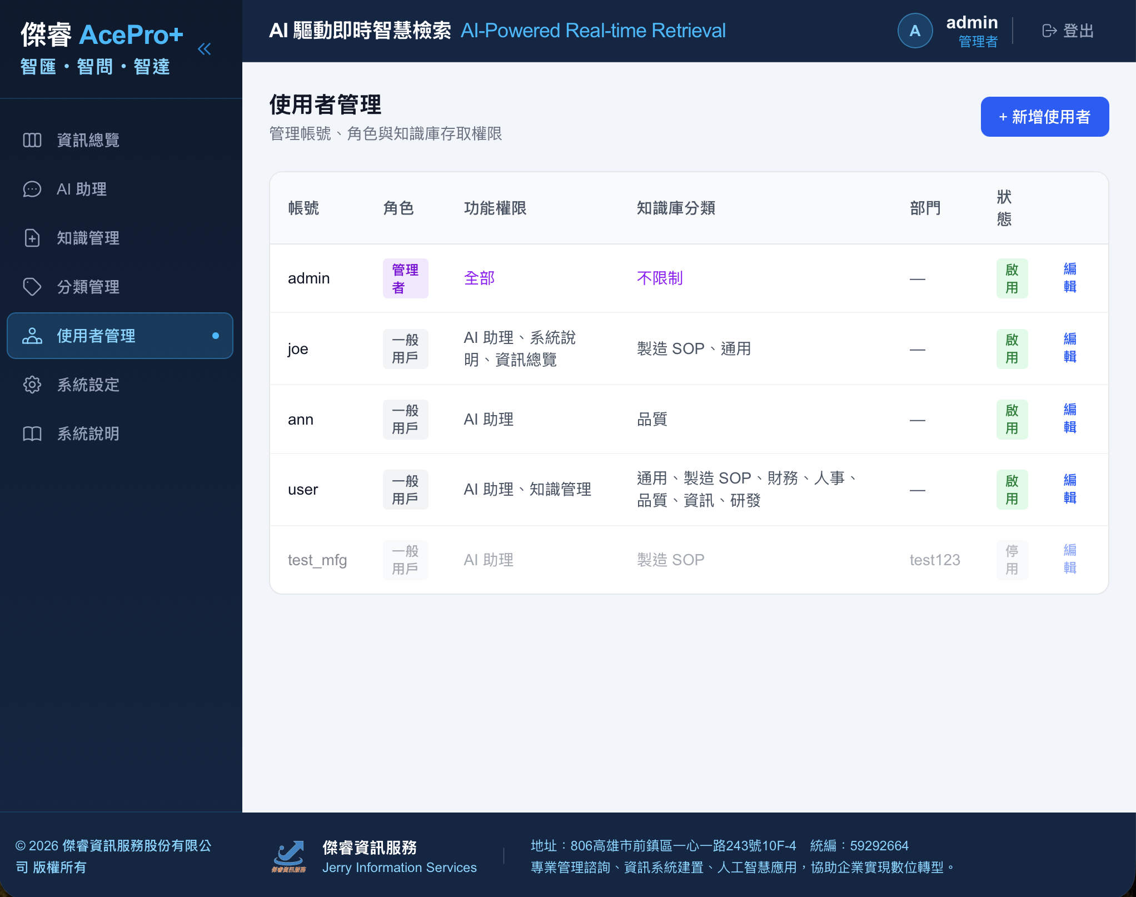The height and width of the screenshot is (897, 1136).
Task: Click admin username in top header
Action: (x=972, y=22)
